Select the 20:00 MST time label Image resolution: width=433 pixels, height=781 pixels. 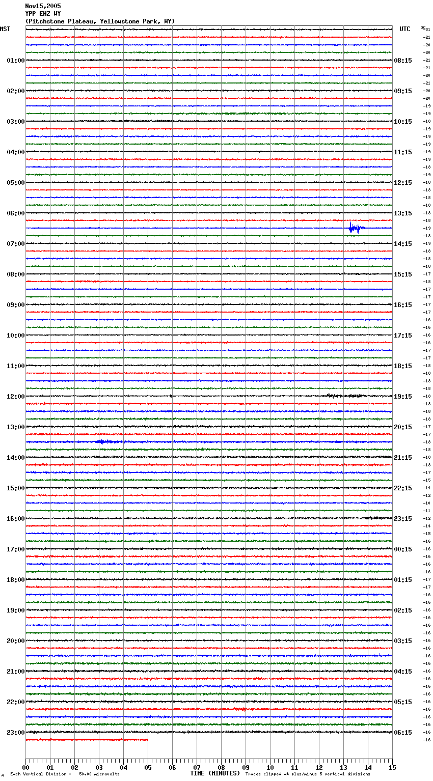[16, 641]
